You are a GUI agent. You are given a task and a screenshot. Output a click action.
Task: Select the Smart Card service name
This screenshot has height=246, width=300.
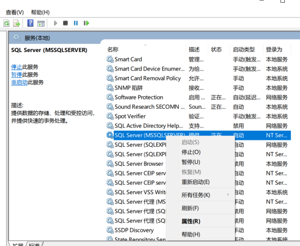coord(128,59)
